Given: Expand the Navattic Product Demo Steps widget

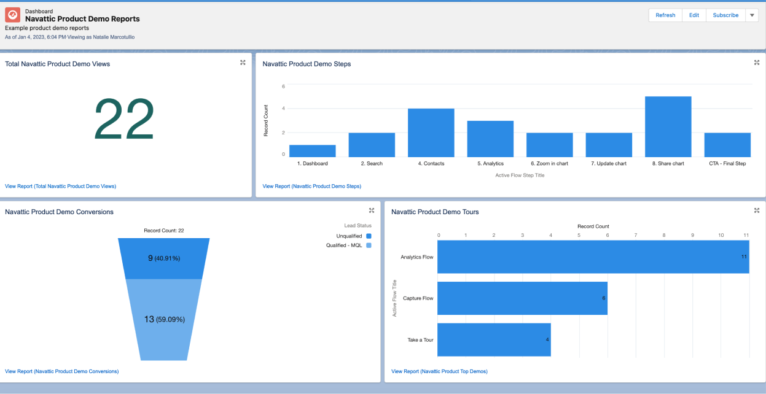Looking at the screenshot, I should tap(757, 63).
